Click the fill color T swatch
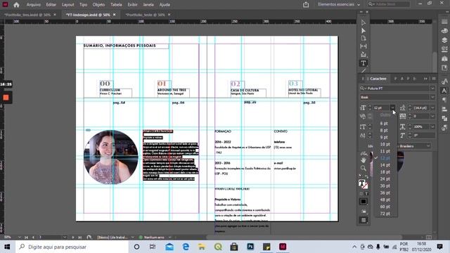 point(362,183)
